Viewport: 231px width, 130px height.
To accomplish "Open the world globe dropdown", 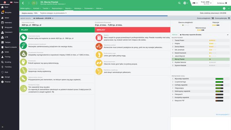I will [186, 3].
